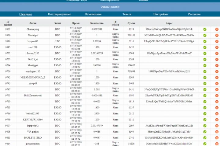Screen dimensions: 220x146
Task: Select login NEZAMENIMAYAD_T
Action: click(33, 77)
